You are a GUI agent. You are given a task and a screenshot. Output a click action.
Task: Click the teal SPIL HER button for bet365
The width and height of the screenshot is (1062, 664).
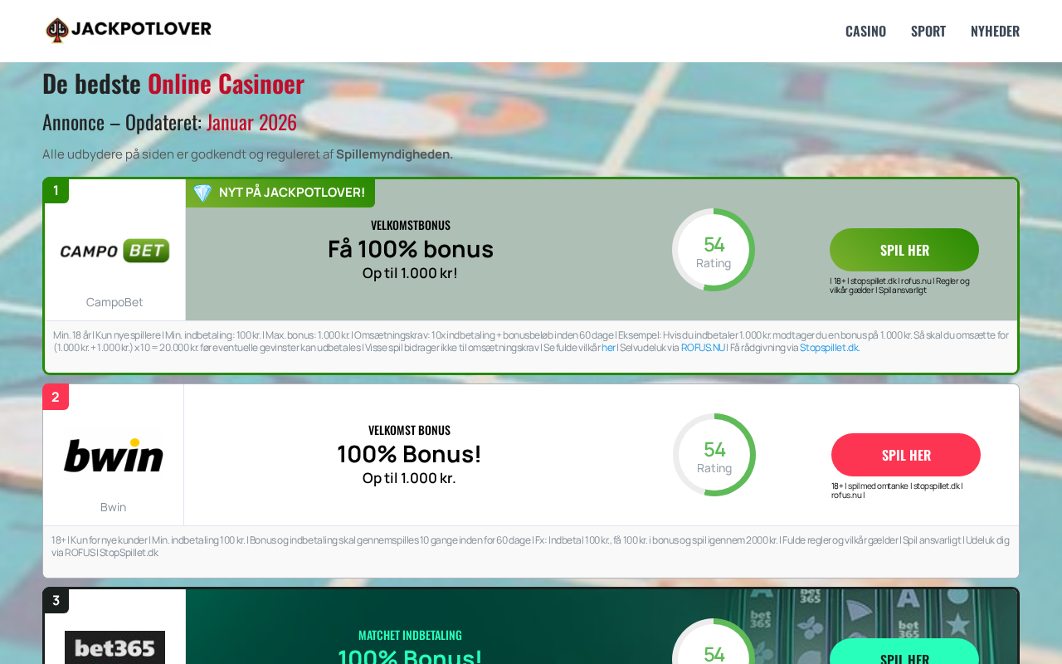(904, 652)
